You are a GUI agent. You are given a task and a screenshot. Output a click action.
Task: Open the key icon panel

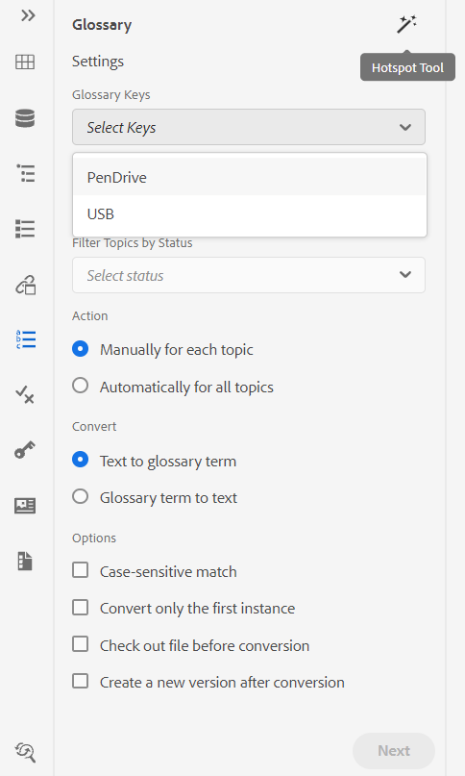(x=25, y=450)
